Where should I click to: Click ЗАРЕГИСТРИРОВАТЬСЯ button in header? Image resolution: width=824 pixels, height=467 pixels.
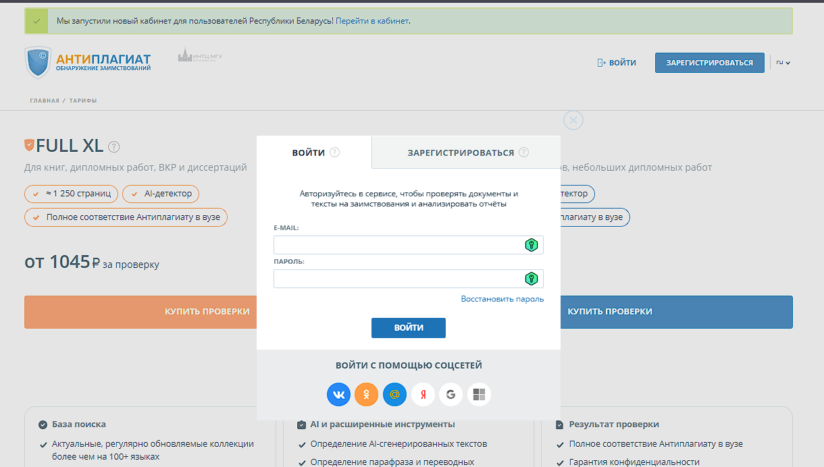pos(710,63)
